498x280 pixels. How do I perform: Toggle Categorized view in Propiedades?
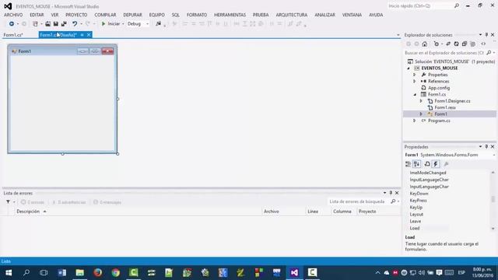coord(408,164)
